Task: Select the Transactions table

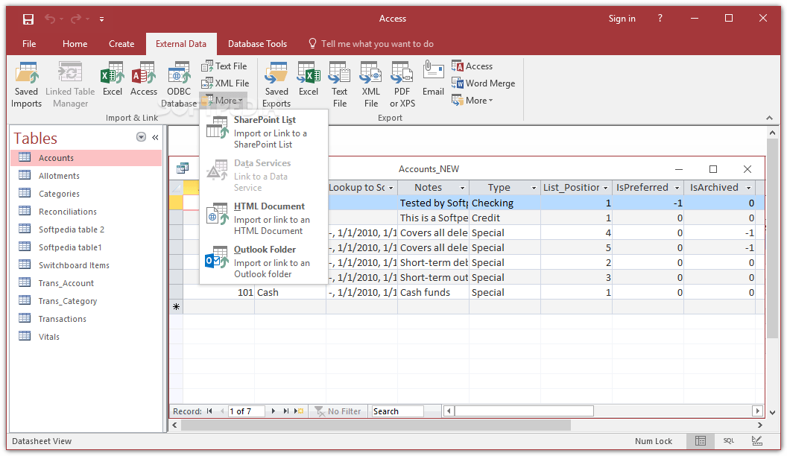Action: (x=86, y=319)
